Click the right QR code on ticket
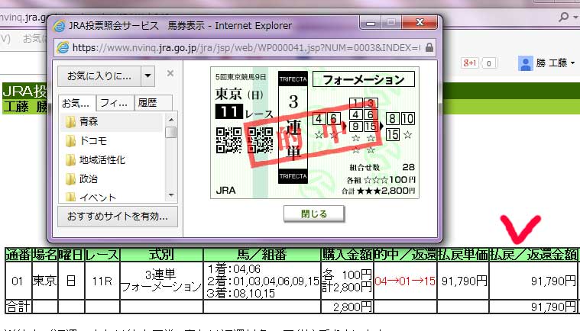 pyautogui.click(x=261, y=140)
